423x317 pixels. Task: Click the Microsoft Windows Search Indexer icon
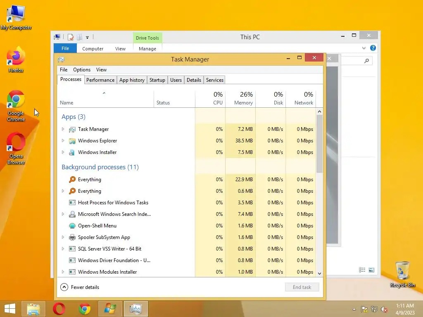[72, 214]
